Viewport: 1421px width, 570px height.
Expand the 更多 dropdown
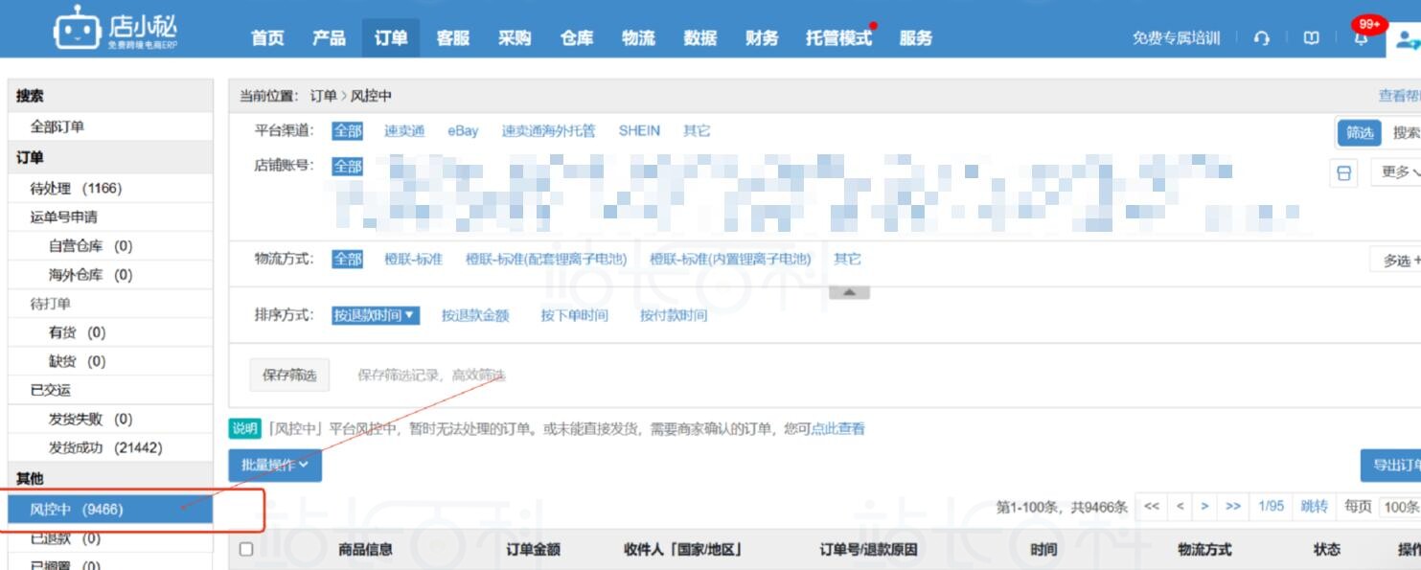[1399, 172]
